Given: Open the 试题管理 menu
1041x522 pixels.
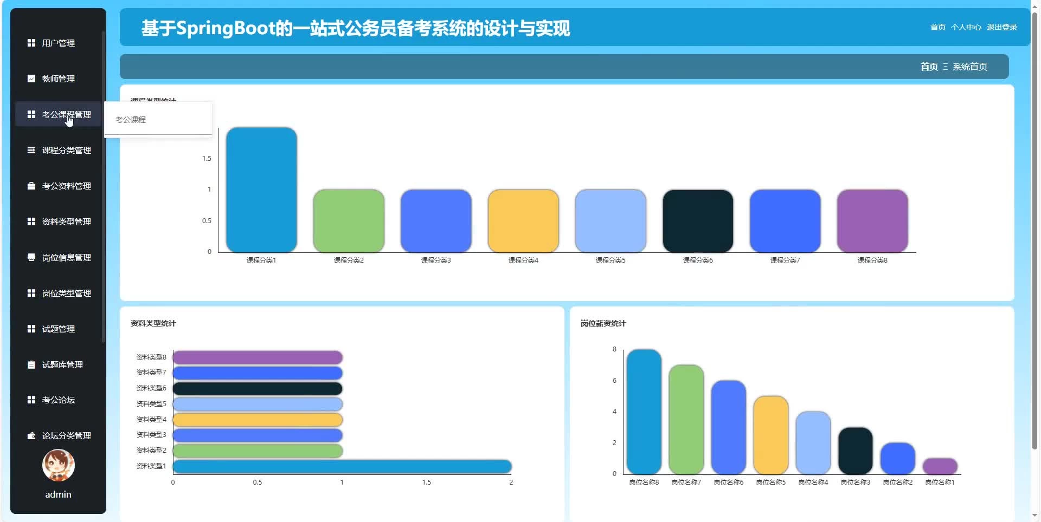Looking at the screenshot, I should 58,329.
